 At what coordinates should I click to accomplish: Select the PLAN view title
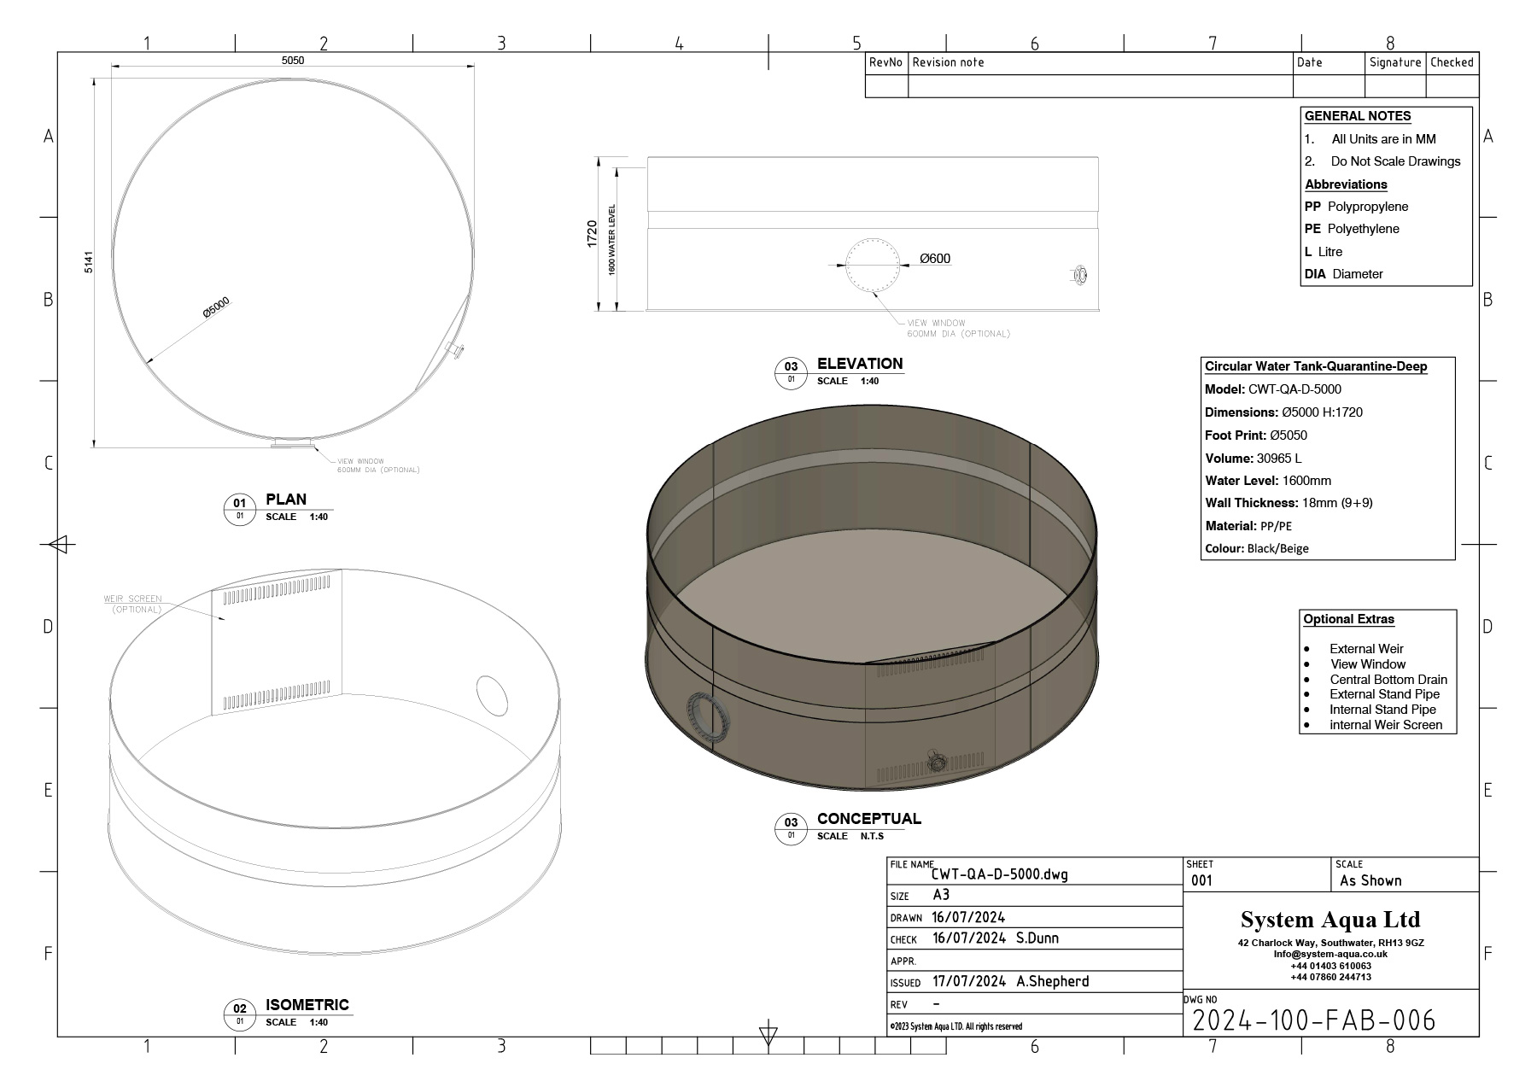click(286, 500)
